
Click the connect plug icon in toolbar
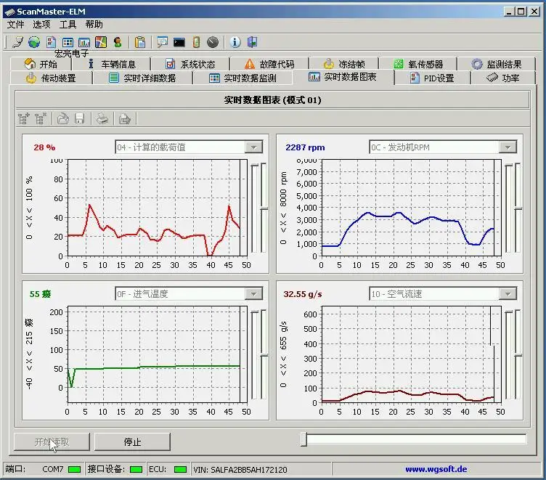click(x=18, y=42)
